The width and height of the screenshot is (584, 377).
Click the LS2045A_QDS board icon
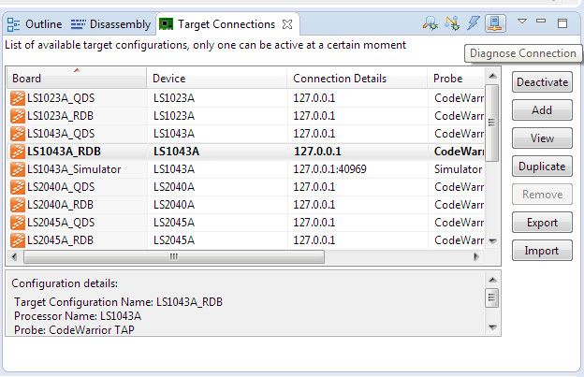tap(17, 222)
